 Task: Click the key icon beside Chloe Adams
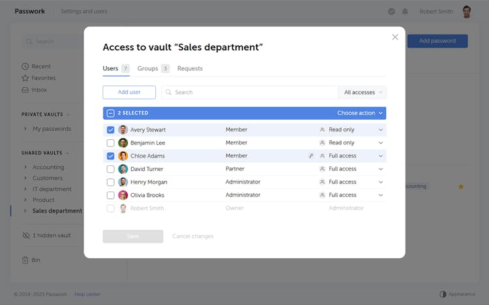tap(311, 156)
